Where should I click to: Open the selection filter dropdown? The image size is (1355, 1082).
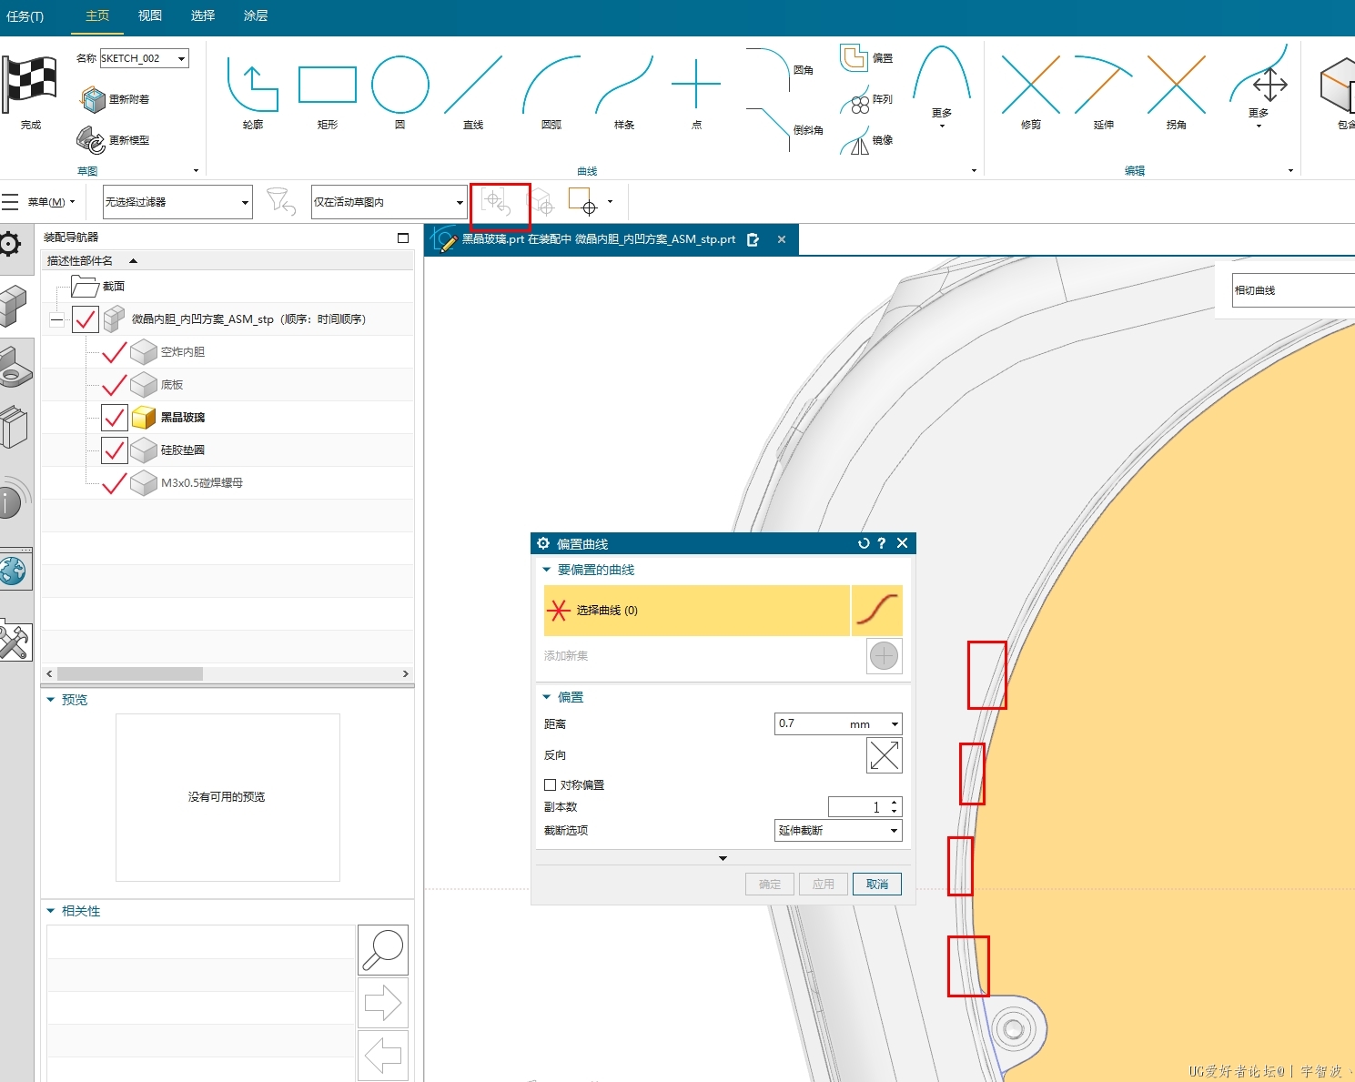(x=245, y=202)
